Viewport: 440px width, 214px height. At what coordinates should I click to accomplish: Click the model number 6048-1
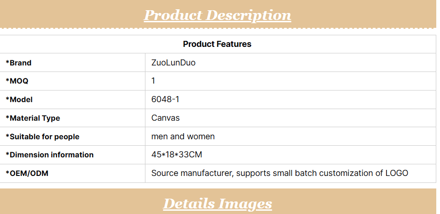point(166,99)
